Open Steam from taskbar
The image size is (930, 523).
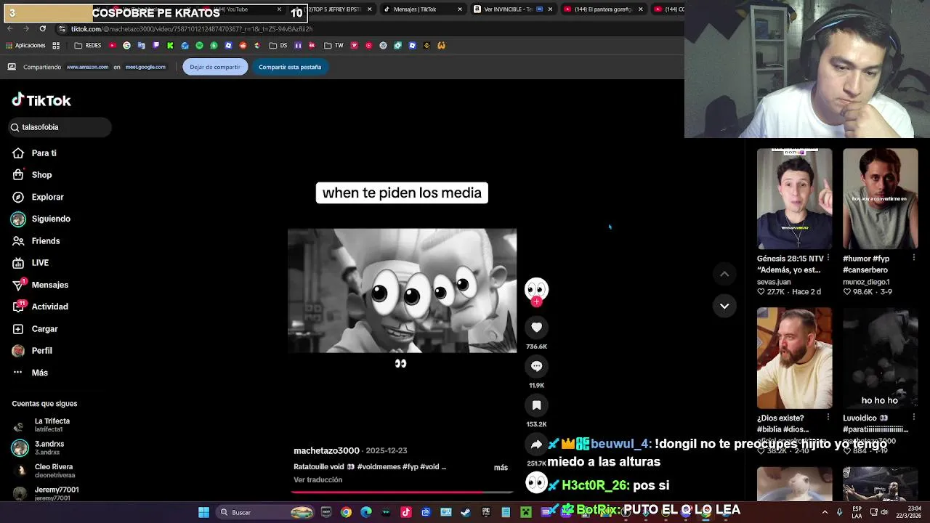tap(466, 512)
